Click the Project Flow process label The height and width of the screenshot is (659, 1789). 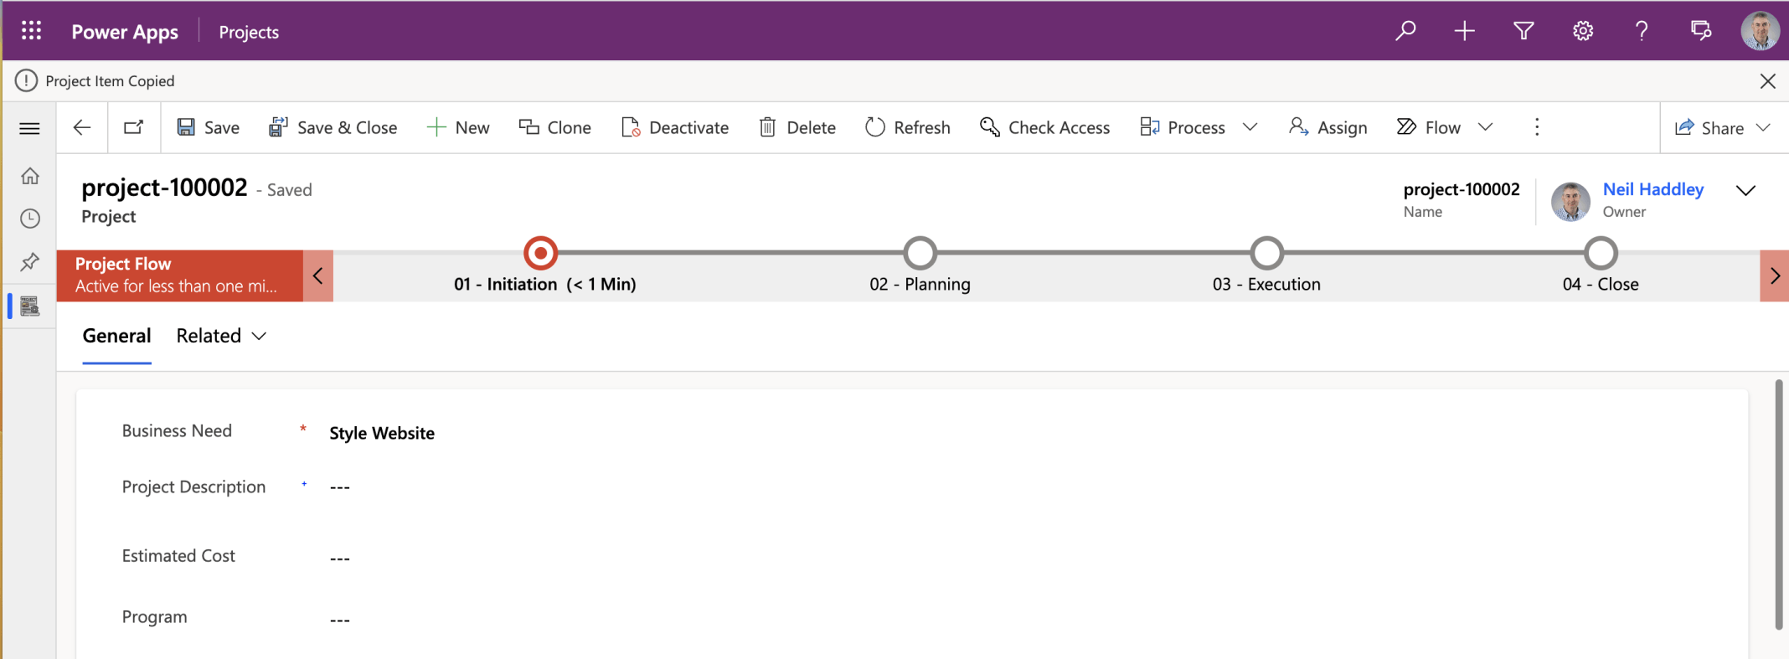tap(123, 264)
